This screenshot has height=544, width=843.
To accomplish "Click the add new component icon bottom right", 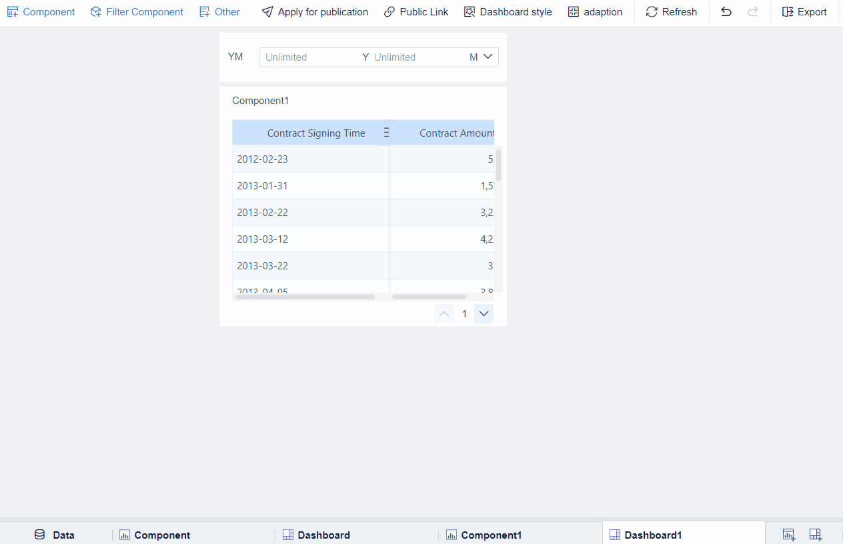I will pyautogui.click(x=789, y=535).
